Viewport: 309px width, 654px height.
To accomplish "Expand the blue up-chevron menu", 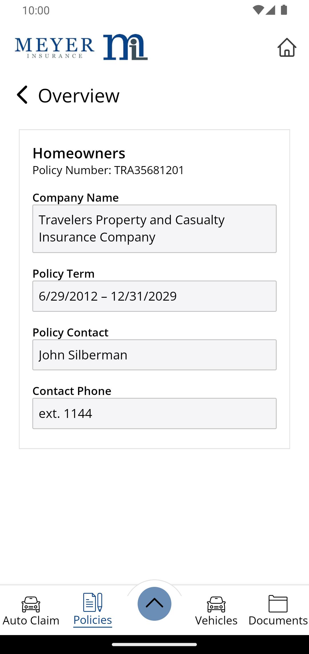I will (x=154, y=604).
